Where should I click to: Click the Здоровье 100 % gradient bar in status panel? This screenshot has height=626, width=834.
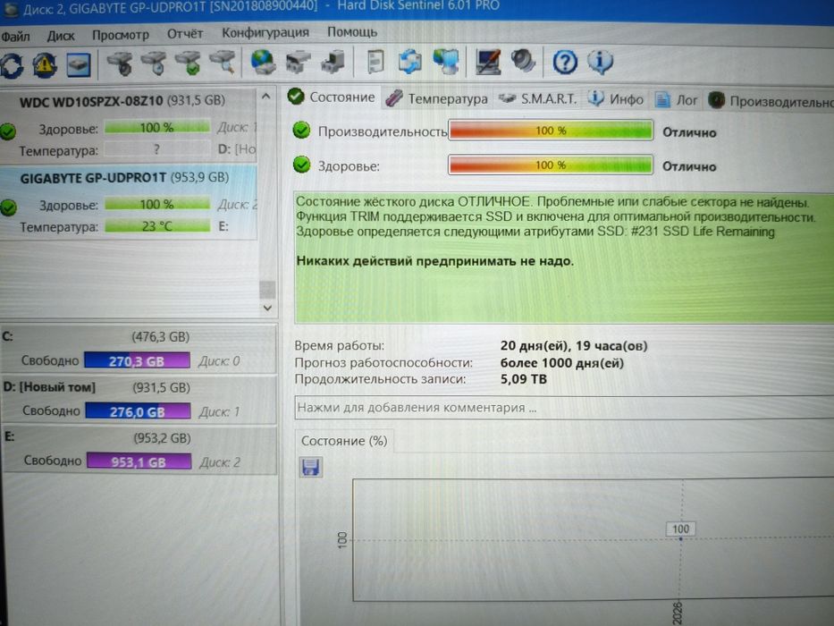pyautogui.click(x=551, y=165)
